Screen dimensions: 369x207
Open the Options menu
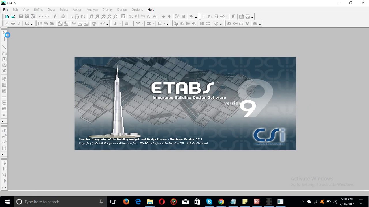tap(137, 9)
